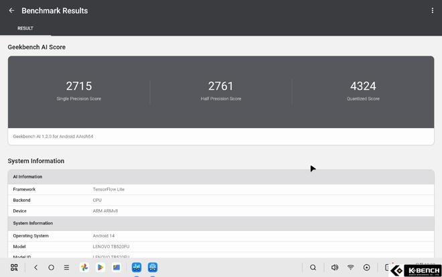Select the RESULT tab
The height and width of the screenshot is (277, 442).
tap(25, 28)
